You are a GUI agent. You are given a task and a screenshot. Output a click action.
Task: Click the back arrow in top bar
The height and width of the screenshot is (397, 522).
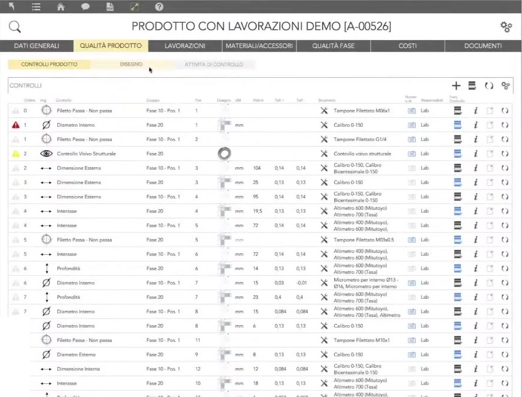click(11, 7)
